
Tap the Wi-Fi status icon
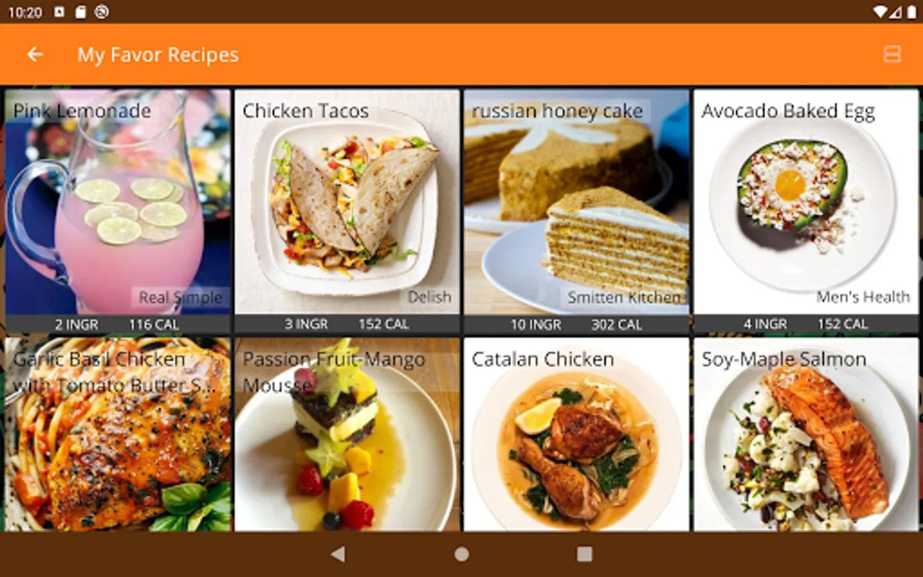pyautogui.click(x=880, y=12)
